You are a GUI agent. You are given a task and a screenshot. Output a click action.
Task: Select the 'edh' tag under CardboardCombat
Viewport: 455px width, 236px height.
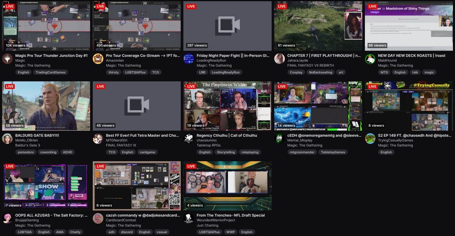(111, 232)
